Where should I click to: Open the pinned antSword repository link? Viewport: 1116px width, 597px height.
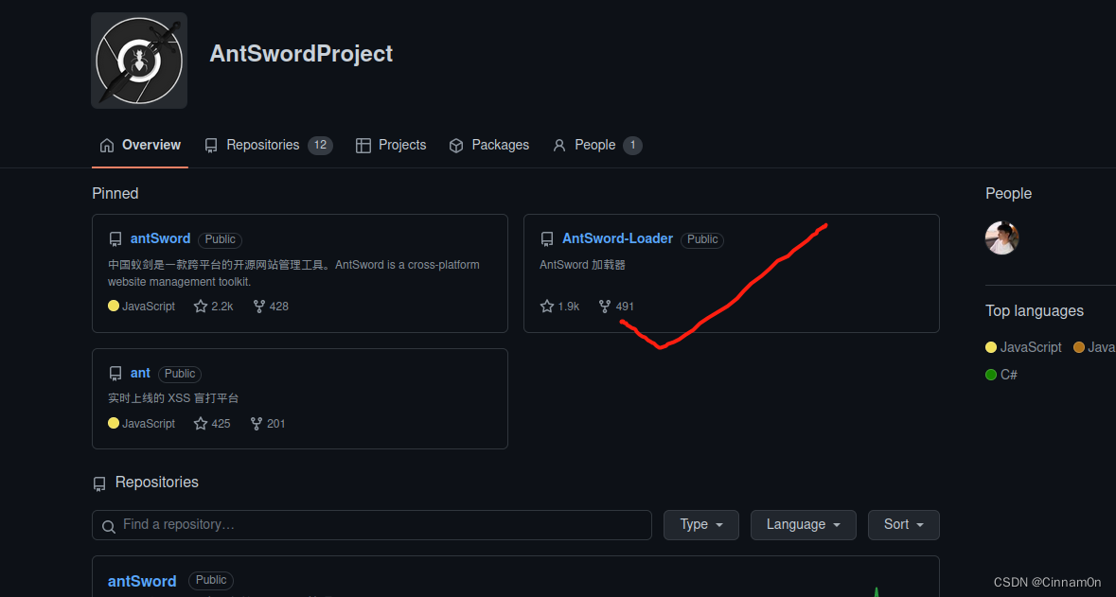[160, 238]
